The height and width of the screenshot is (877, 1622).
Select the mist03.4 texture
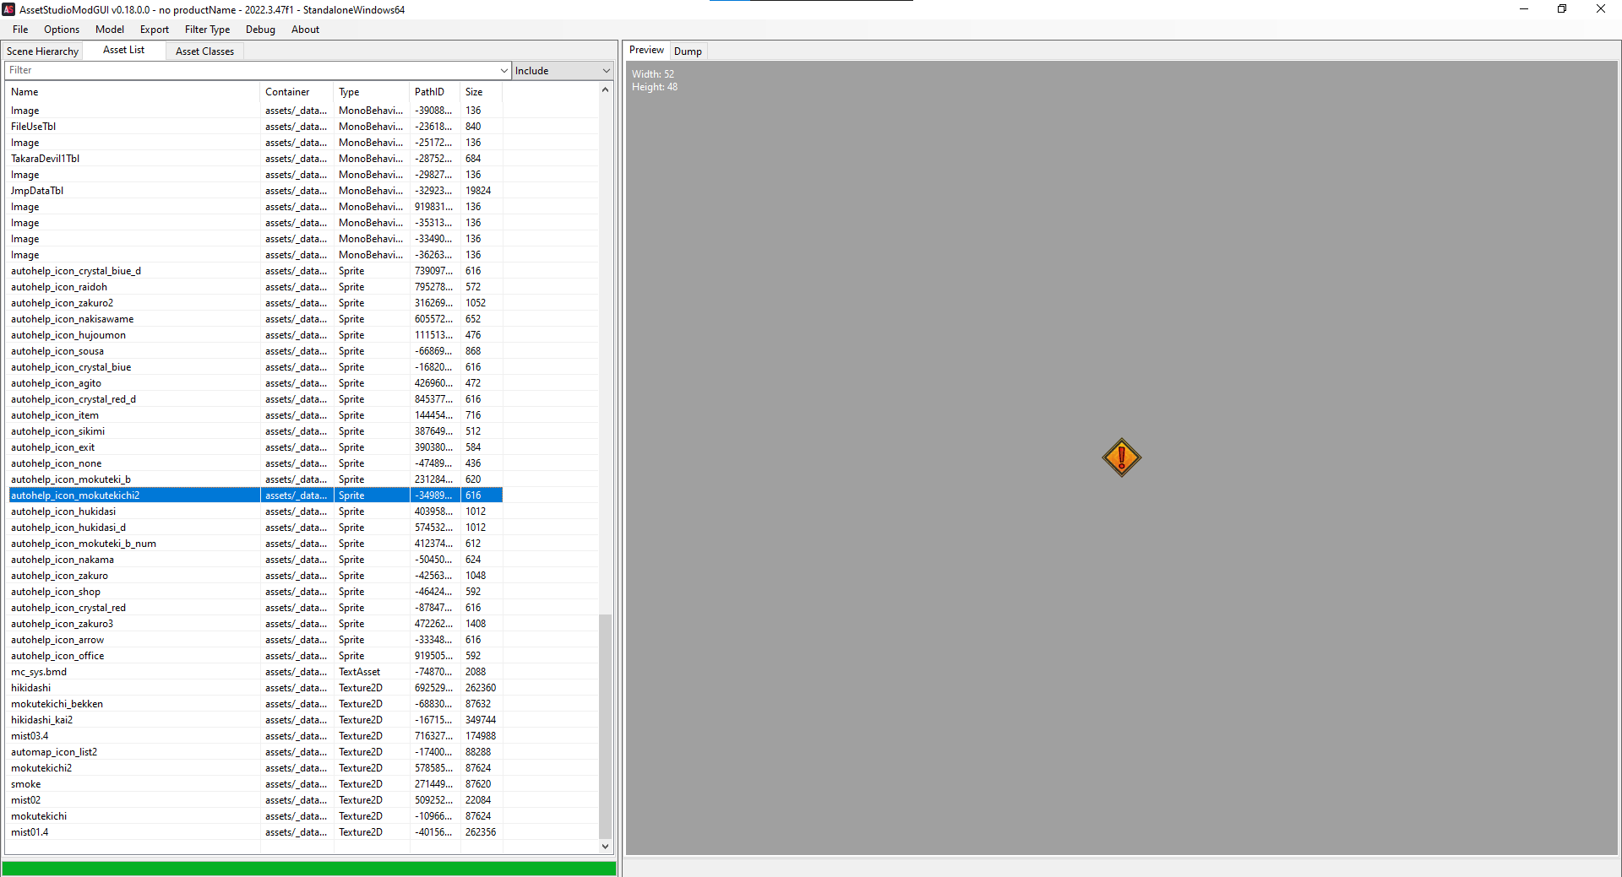click(255, 736)
